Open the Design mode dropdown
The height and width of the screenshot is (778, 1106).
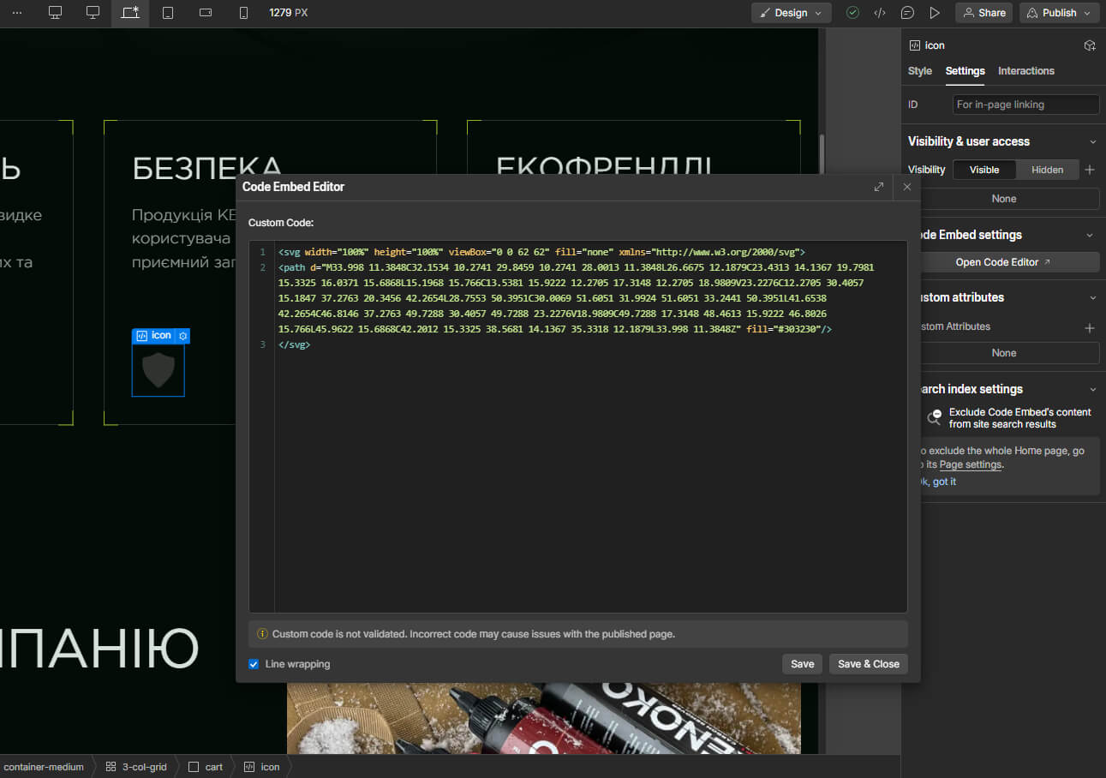792,13
